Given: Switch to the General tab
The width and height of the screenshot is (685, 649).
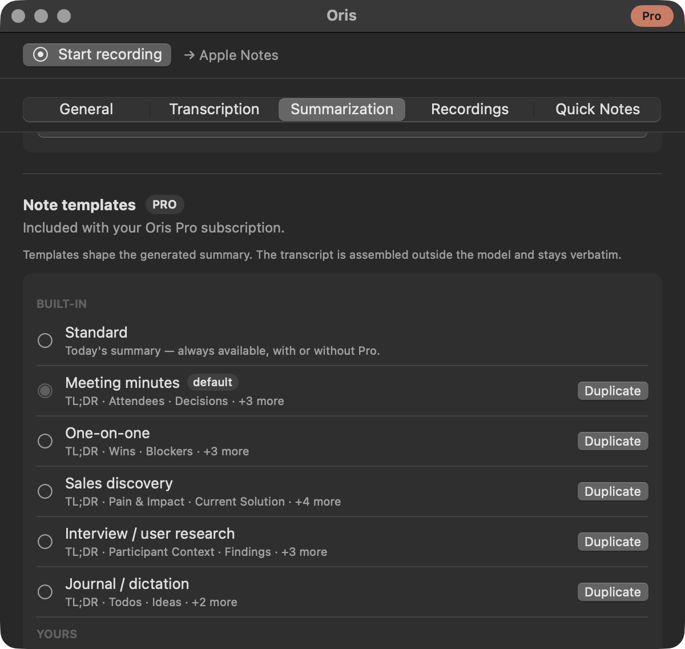Looking at the screenshot, I should (x=86, y=109).
